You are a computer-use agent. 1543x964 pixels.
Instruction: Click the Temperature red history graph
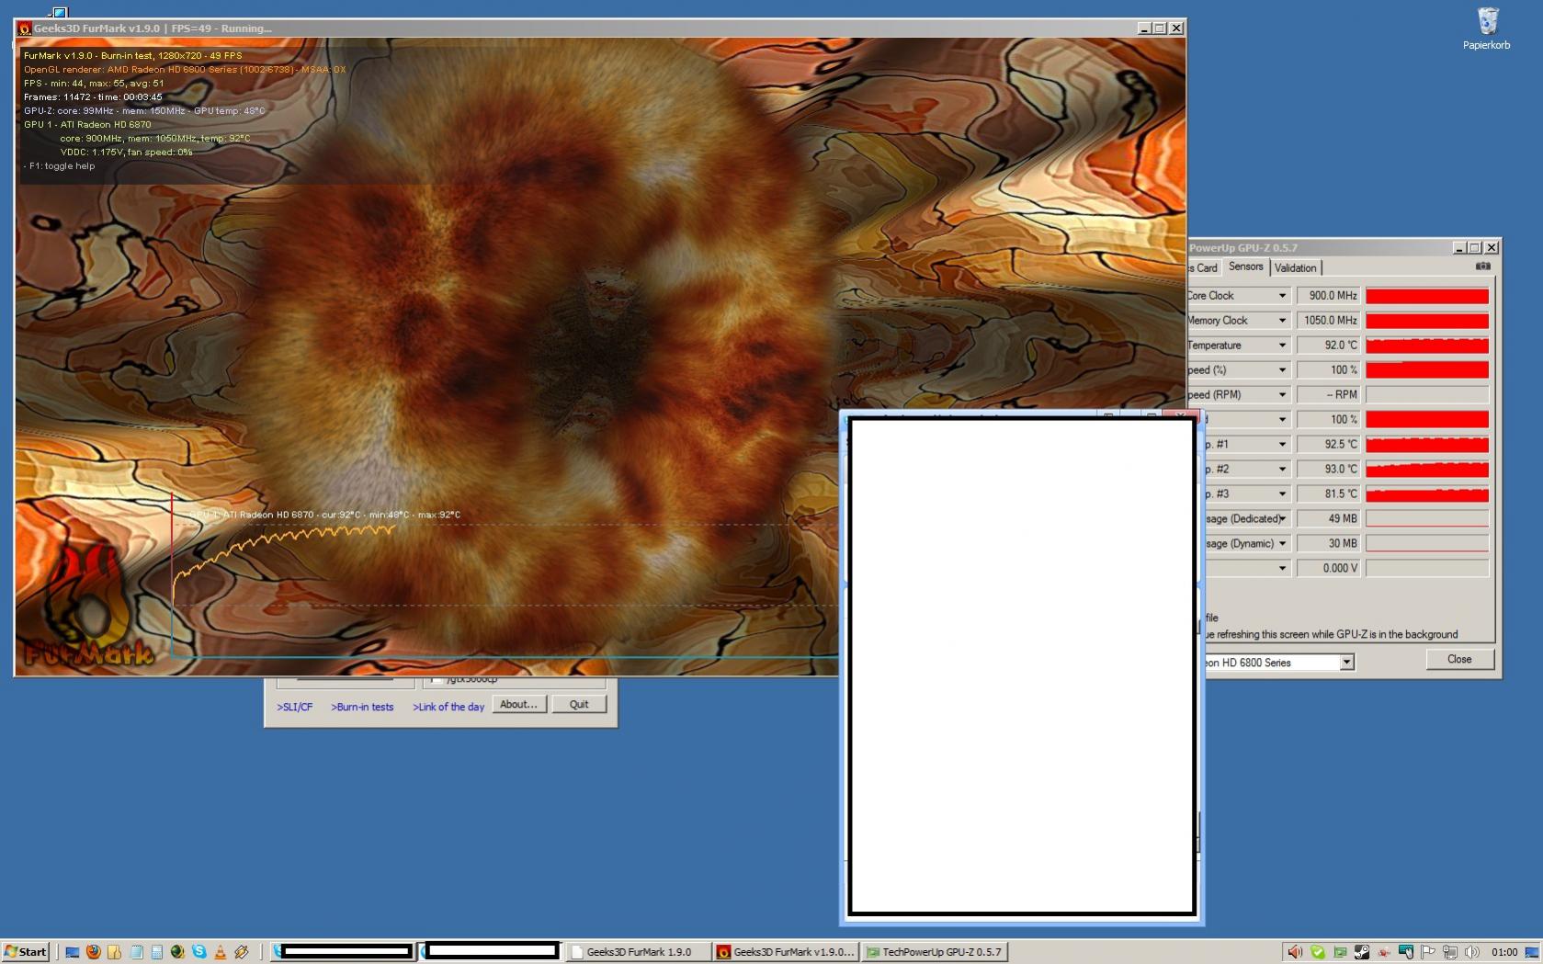click(1427, 346)
